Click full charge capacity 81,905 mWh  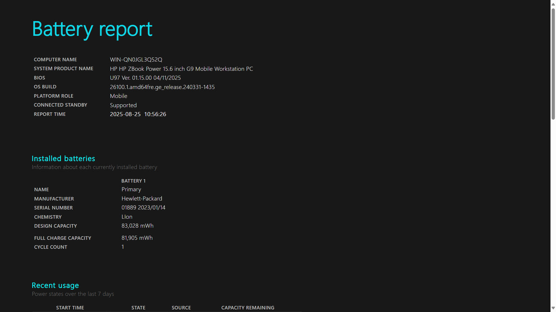[x=137, y=238]
